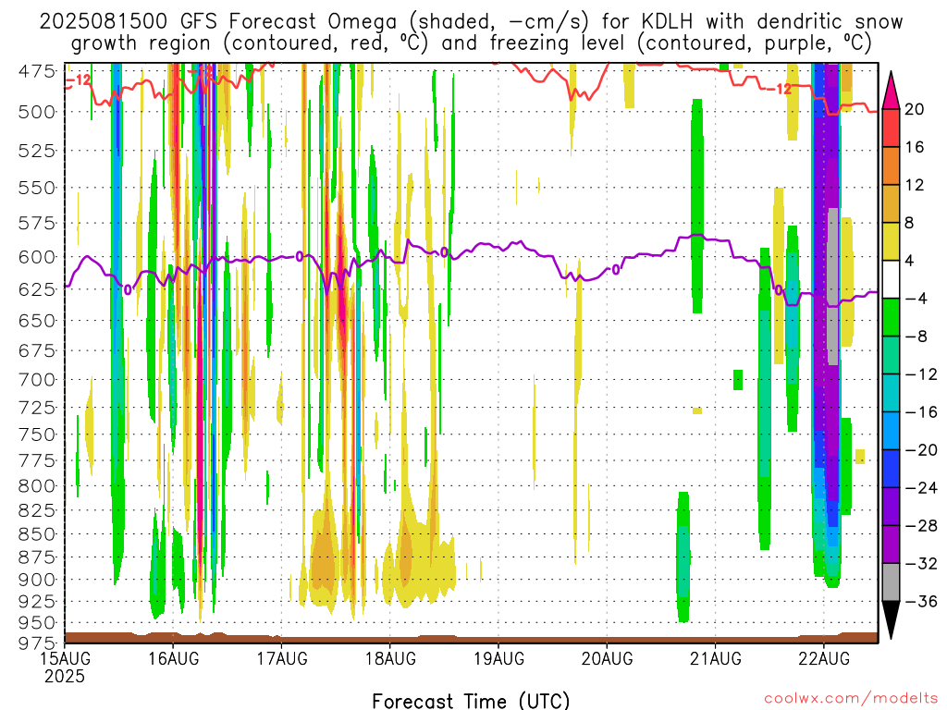Click the 700 pressure level label
This screenshot has width=947, height=710.
(x=37, y=380)
